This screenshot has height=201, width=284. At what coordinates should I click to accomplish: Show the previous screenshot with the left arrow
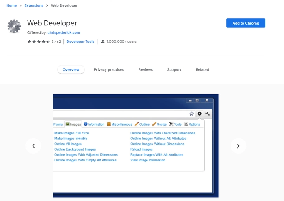click(33, 146)
